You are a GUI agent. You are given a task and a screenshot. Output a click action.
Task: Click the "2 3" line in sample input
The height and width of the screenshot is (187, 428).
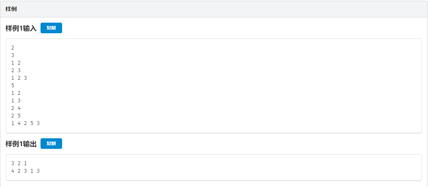tap(16, 70)
